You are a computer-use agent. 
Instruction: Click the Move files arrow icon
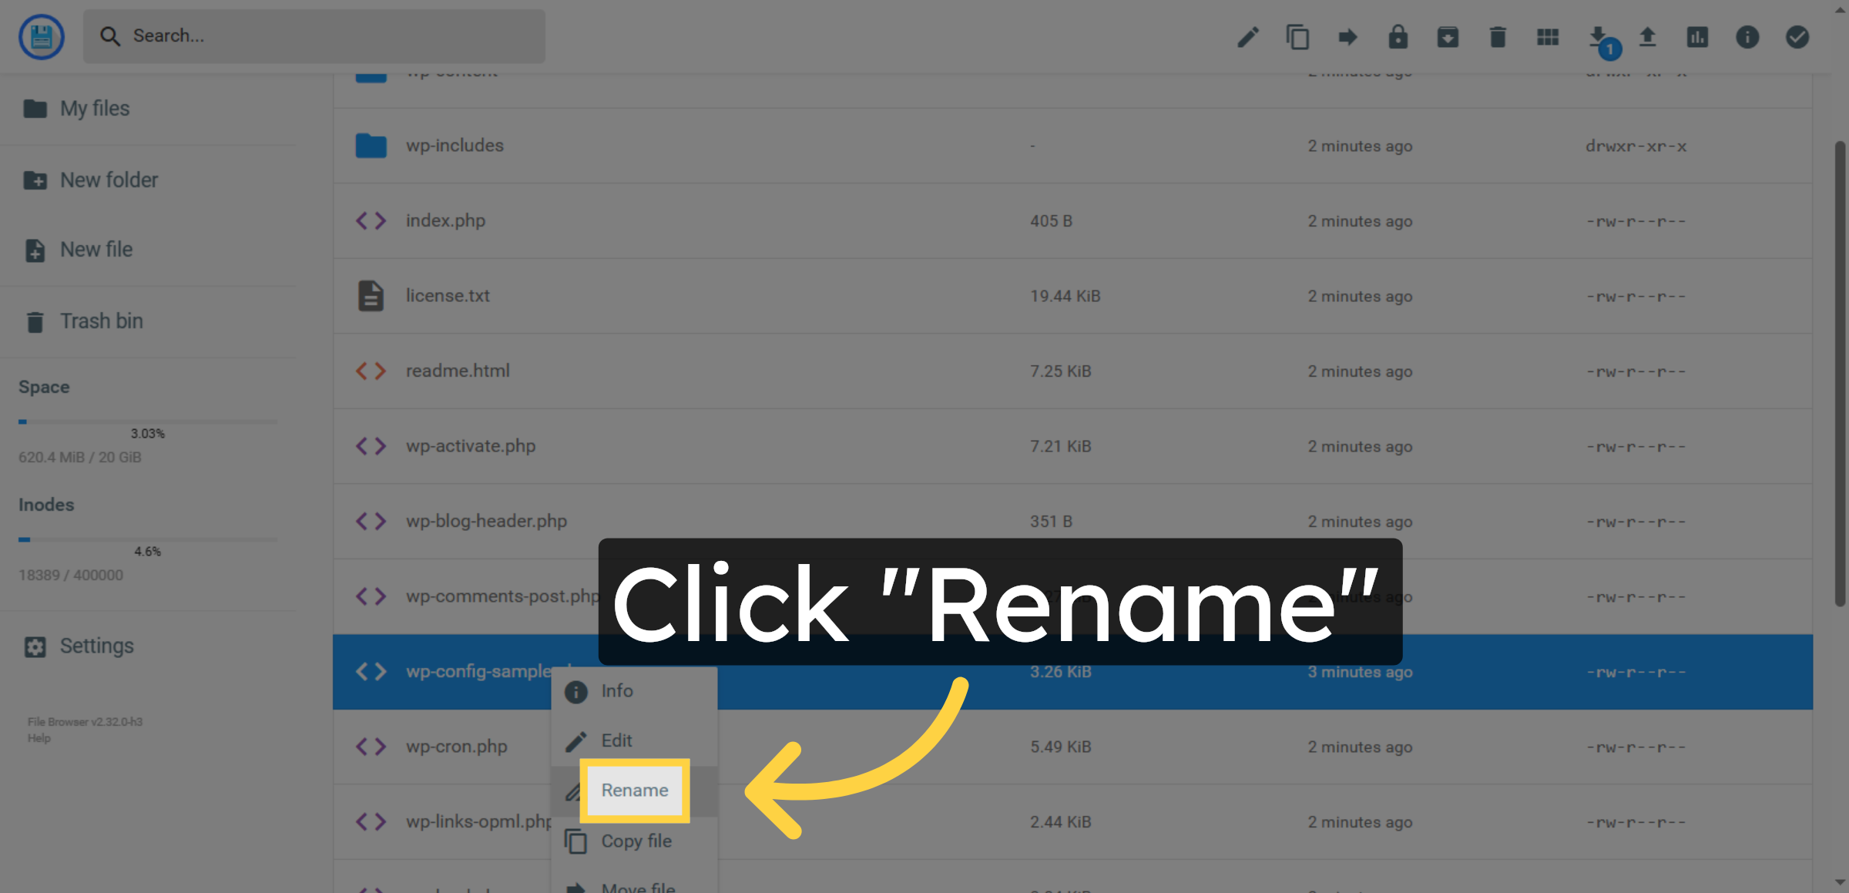click(x=1347, y=36)
